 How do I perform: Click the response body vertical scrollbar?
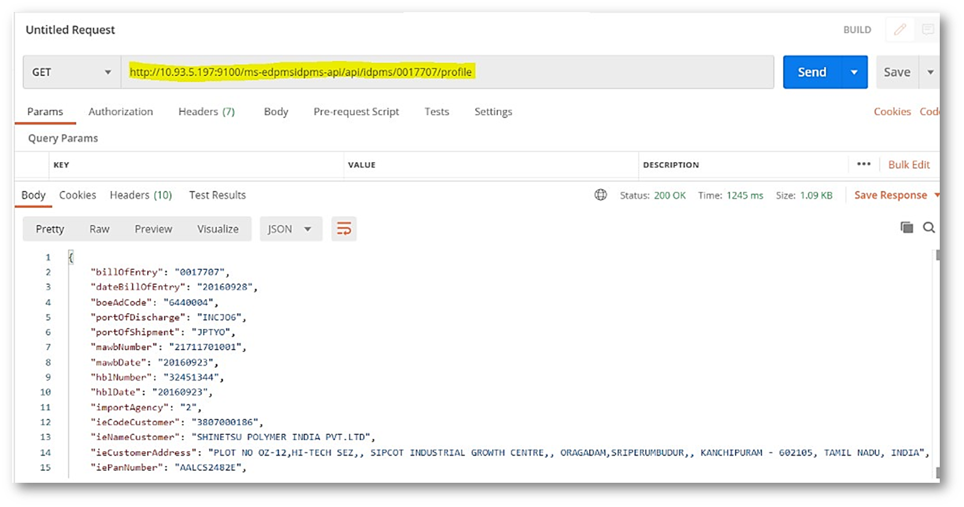(x=937, y=346)
